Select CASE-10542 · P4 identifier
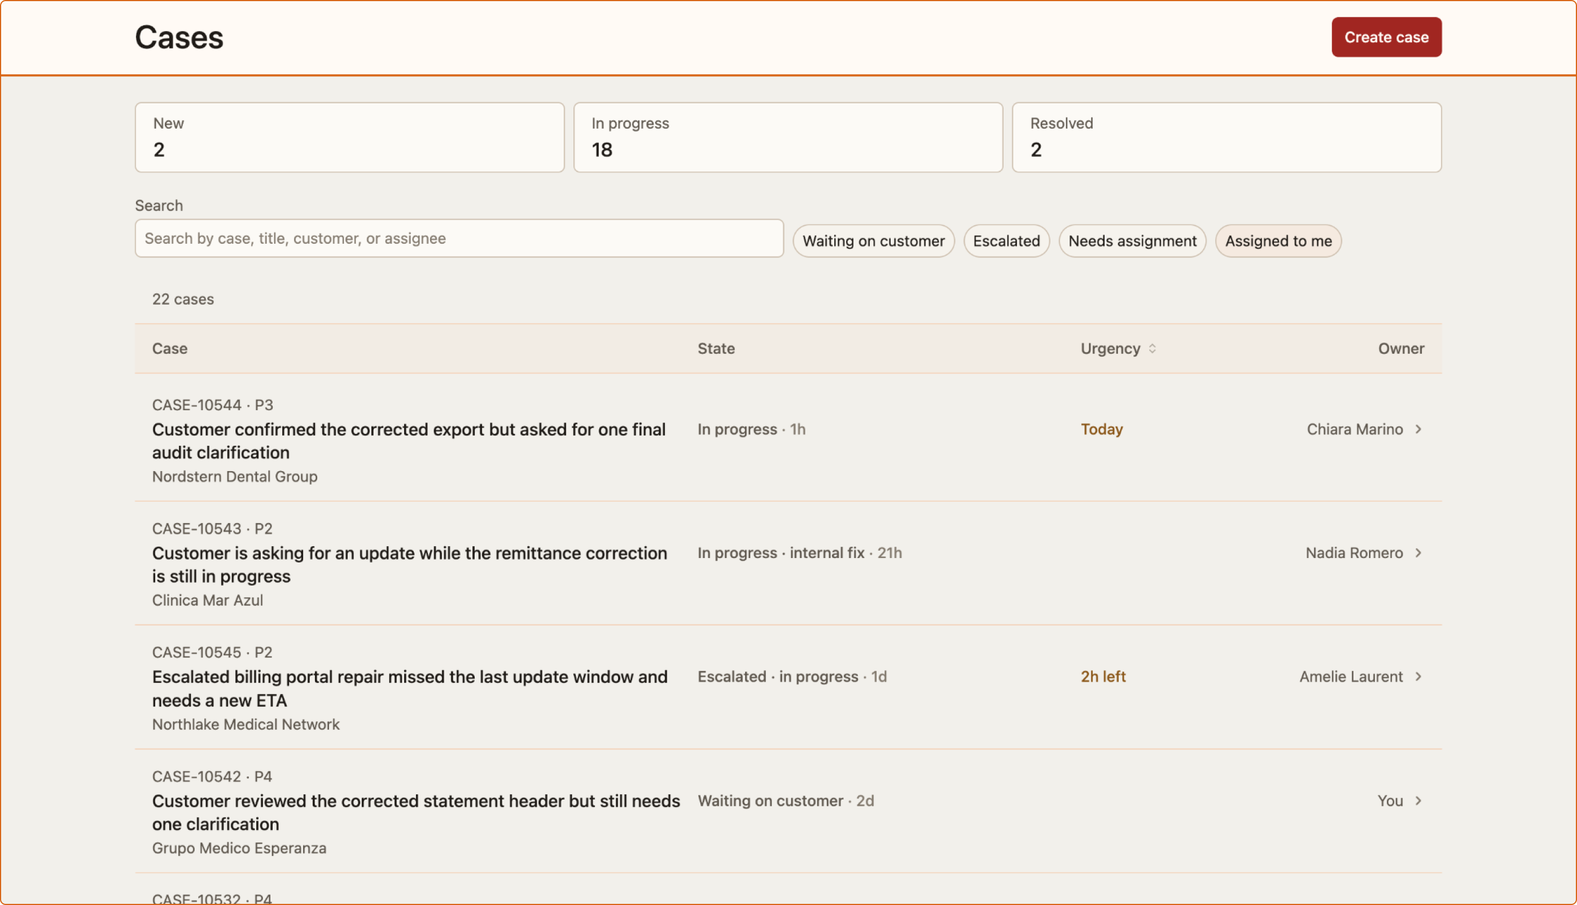Viewport: 1577px width, 905px height. [212, 777]
